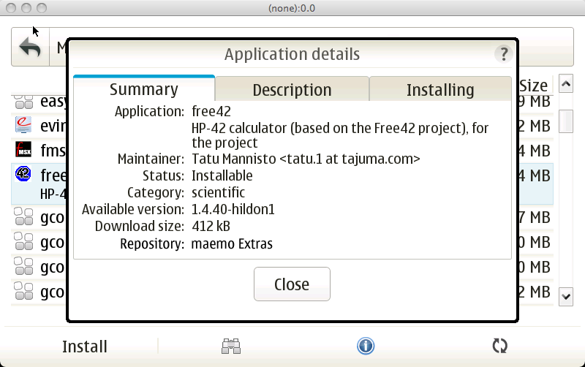This screenshot has width=585, height=367.
Task: Click the download size 412 kB
Action: [x=211, y=226]
